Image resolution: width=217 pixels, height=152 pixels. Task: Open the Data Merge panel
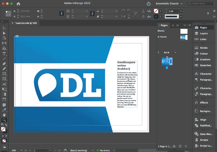(x=203, y=134)
